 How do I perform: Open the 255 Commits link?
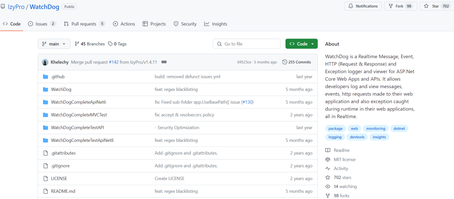(297, 62)
